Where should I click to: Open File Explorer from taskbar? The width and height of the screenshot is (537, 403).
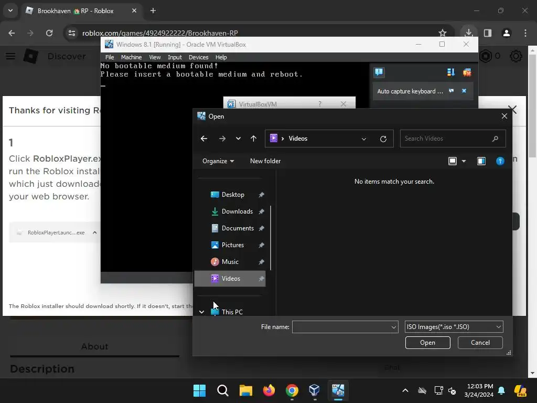245,390
